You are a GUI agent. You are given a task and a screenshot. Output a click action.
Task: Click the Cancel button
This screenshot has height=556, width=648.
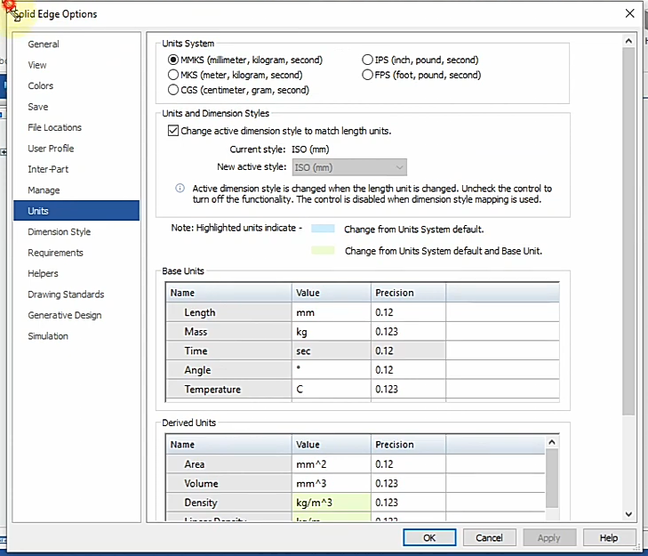click(489, 537)
